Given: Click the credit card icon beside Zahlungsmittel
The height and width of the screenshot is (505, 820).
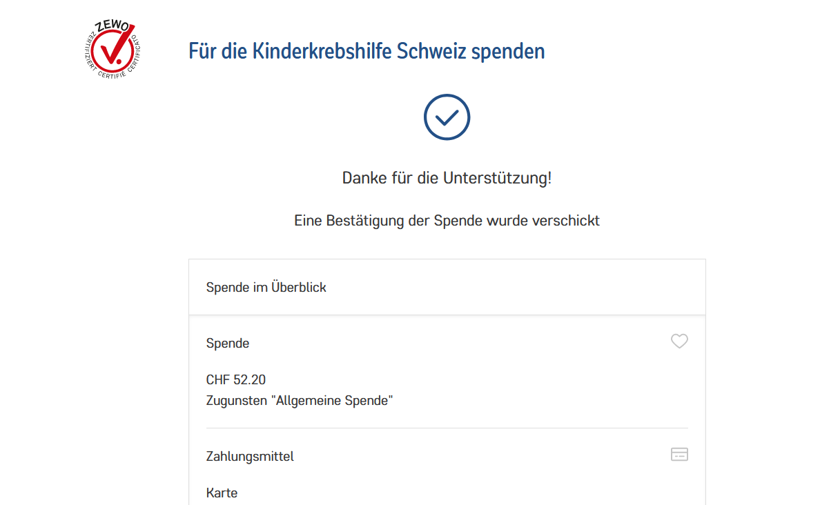Looking at the screenshot, I should [x=679, y=454].
